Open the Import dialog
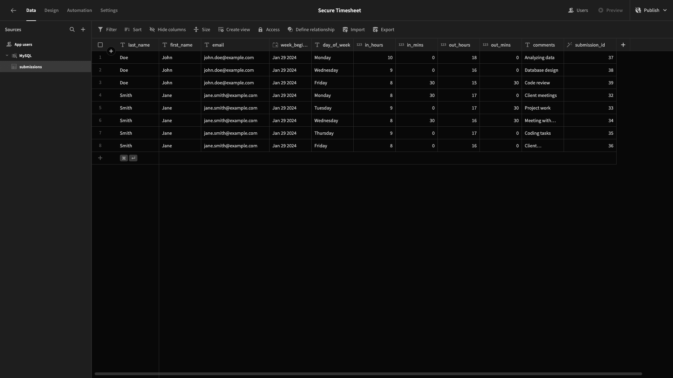The image size is (673, 378). pyautogui.click(x=354, y=30)
